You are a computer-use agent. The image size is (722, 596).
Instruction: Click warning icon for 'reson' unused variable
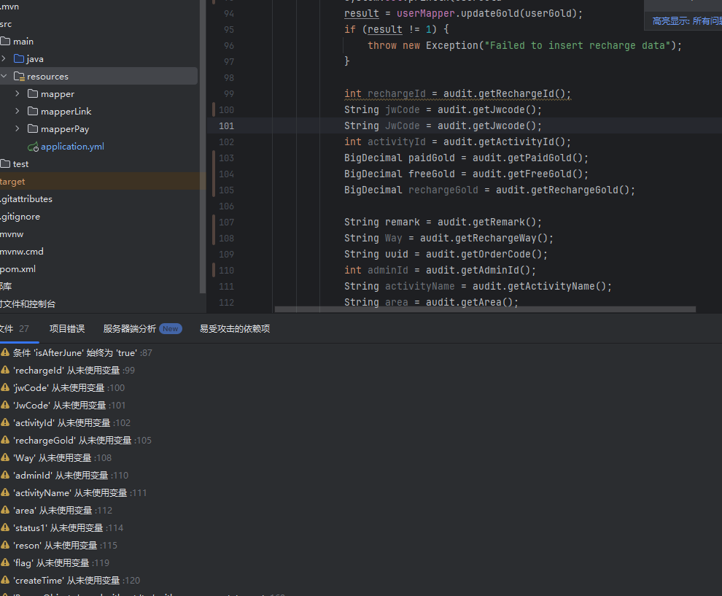[x=5, y=545]
